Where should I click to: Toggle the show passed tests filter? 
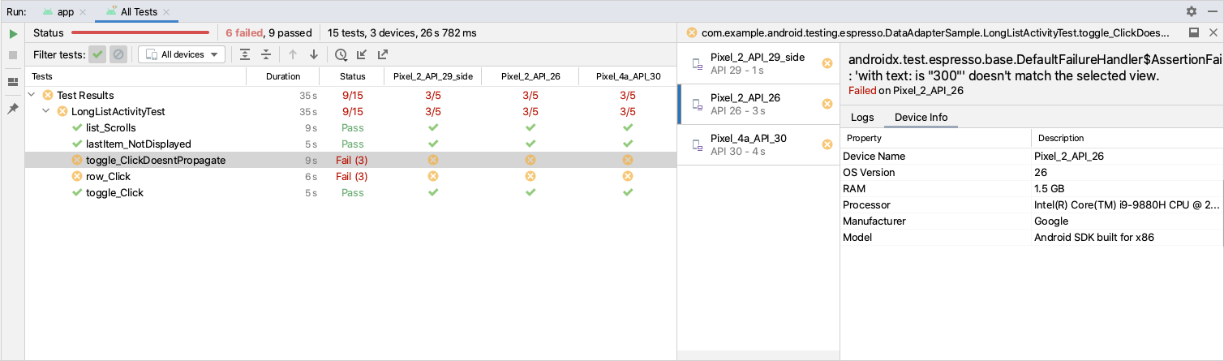[x=97, y=54]
